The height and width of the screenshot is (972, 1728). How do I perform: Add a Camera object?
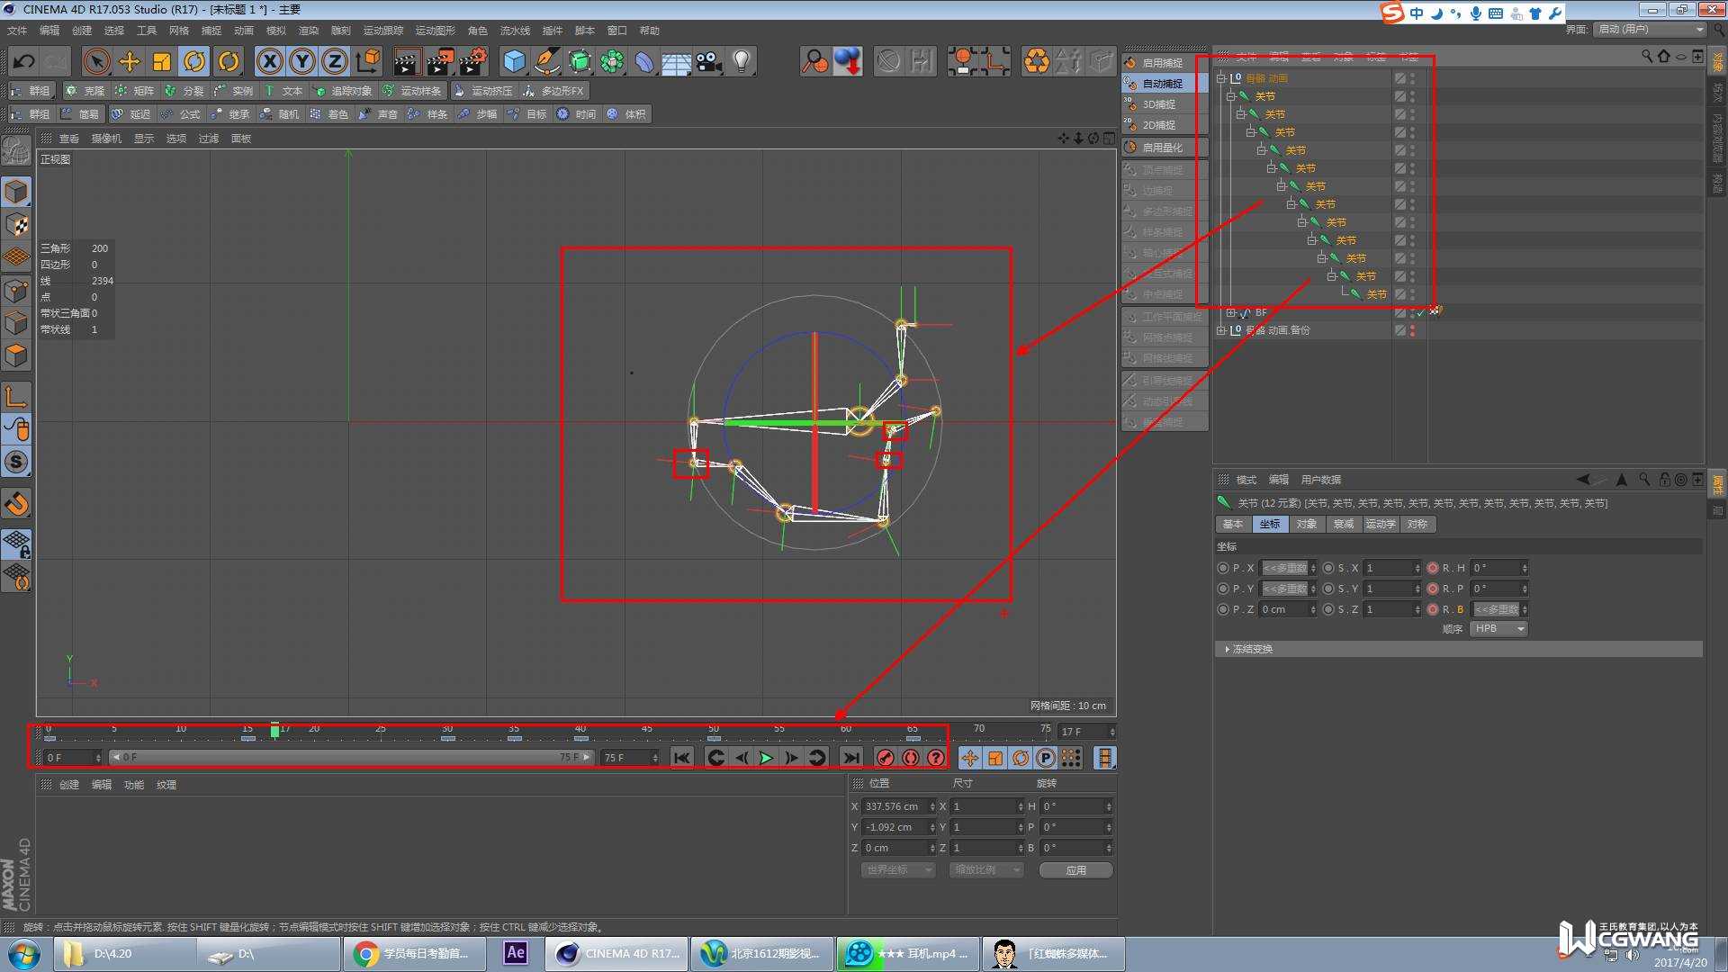pos(709,61)
